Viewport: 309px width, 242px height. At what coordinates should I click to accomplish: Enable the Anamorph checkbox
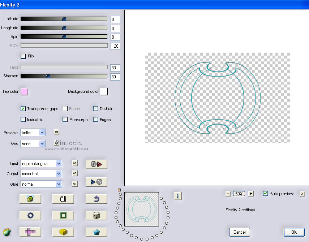(x=65, y=120)
